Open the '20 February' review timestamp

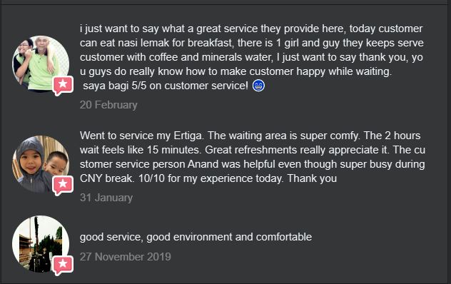108,105
